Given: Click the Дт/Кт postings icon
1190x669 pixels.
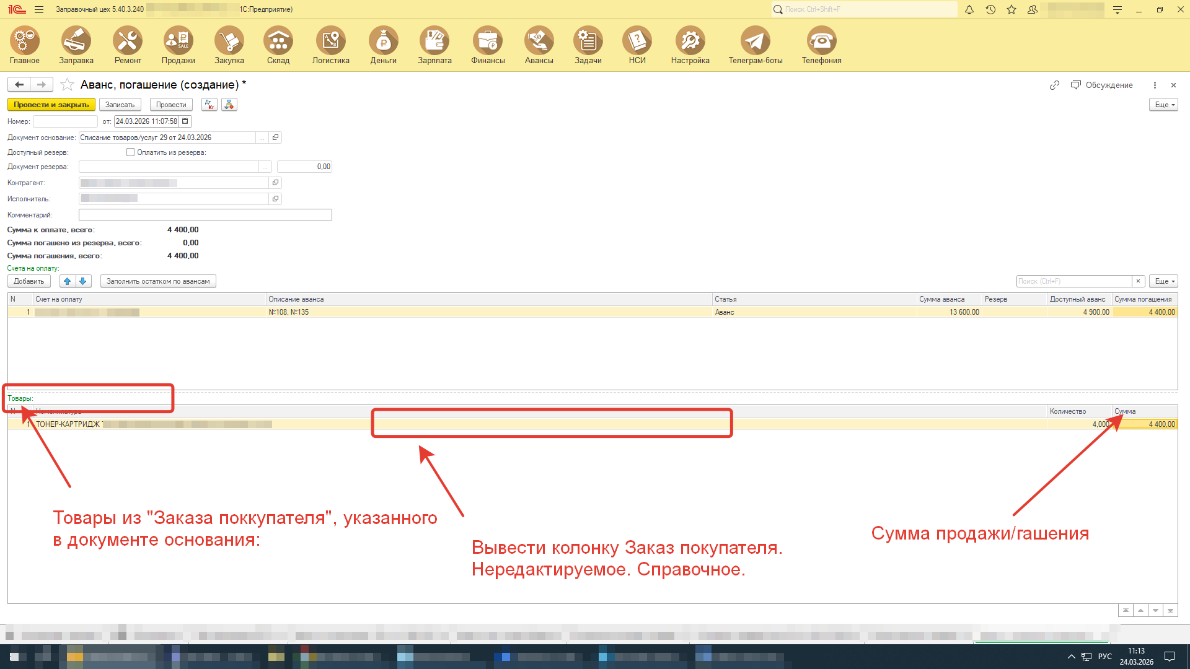Looking at the screenshot, I should pyautogui.click(x=209, y=105).
